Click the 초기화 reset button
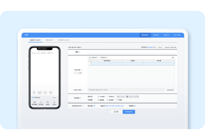 pyautogui.click(x=116, y=112)
